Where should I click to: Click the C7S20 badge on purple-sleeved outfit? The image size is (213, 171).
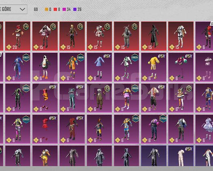pos(163,118)
